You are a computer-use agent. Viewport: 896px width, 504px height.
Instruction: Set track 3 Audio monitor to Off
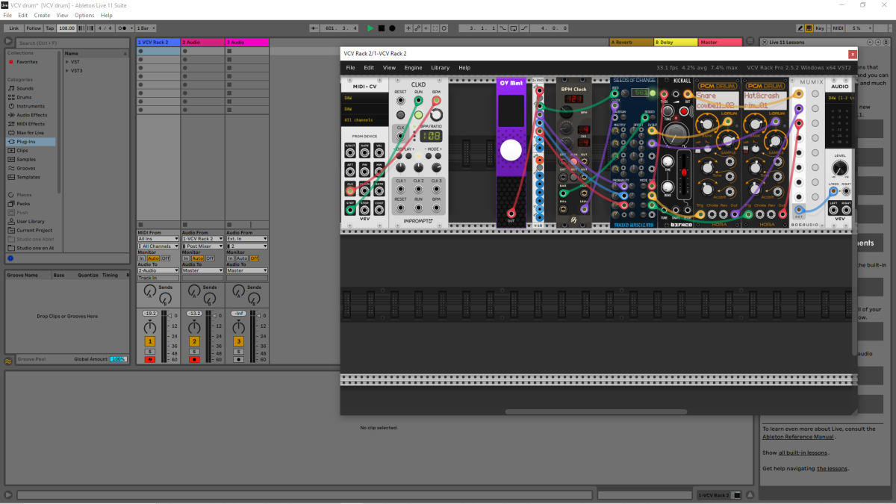[253, 258]
